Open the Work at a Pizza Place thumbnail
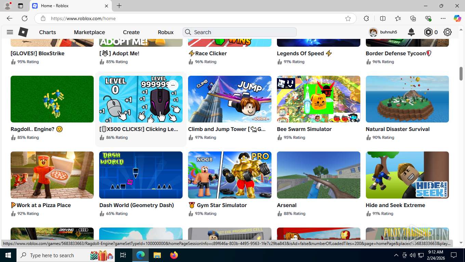Viewport: 465px width, 262px height. click(52, 175)
